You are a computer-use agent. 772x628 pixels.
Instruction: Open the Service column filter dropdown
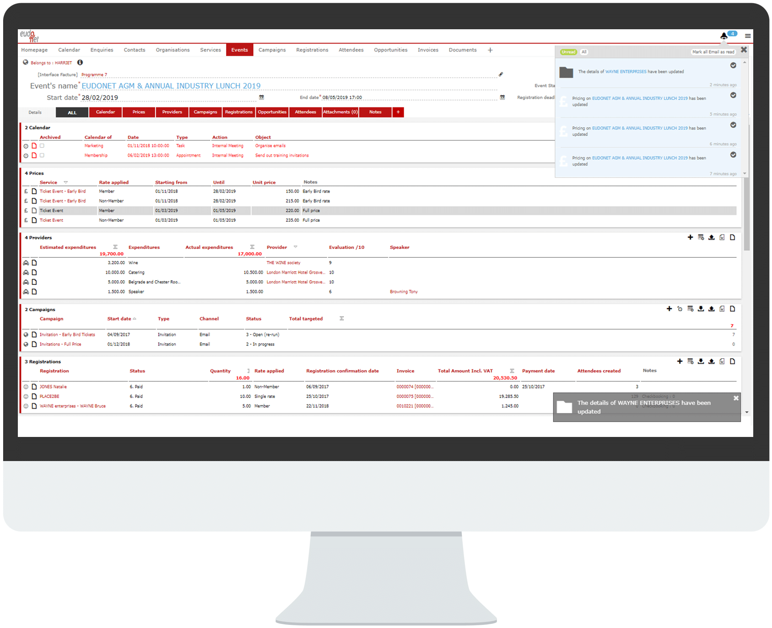[66, 182]
